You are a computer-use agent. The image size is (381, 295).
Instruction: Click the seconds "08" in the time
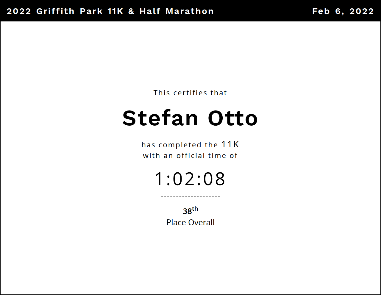(214, 179)
